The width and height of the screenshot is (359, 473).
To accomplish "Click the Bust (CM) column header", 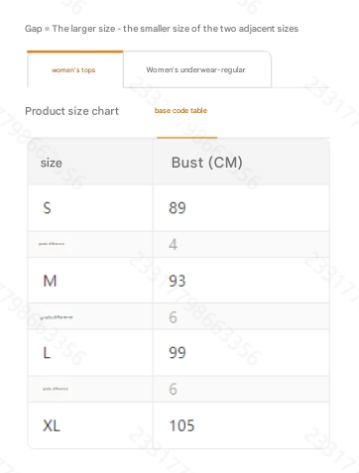I will click(x=207, y=163).
